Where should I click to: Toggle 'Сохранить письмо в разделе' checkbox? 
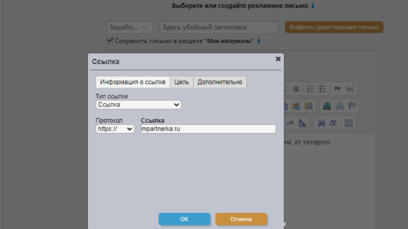click(110, 41)
